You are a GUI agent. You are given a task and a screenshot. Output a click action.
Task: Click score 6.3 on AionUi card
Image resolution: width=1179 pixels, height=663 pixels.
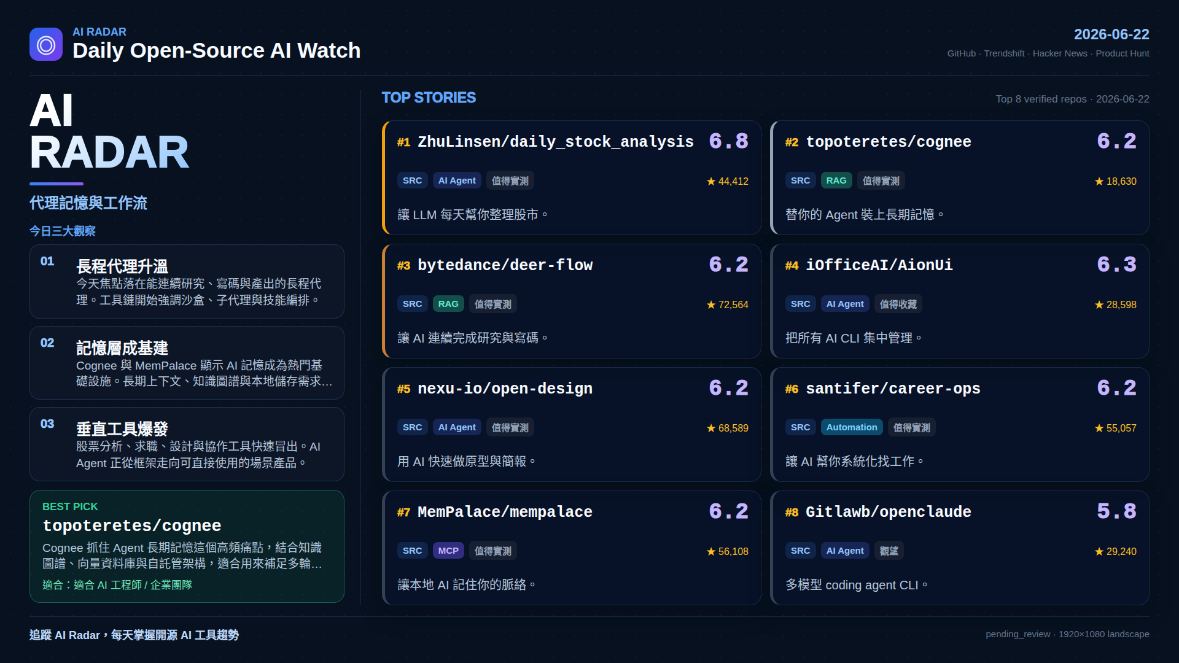click(x=1116, y=265)
